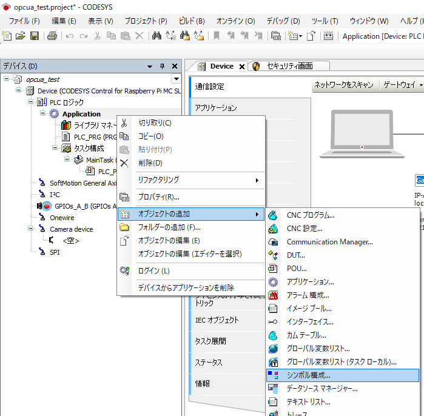This screenshot has width=424, height=416.
Task: Click the laptop image in network view
Action: [362, 134]
